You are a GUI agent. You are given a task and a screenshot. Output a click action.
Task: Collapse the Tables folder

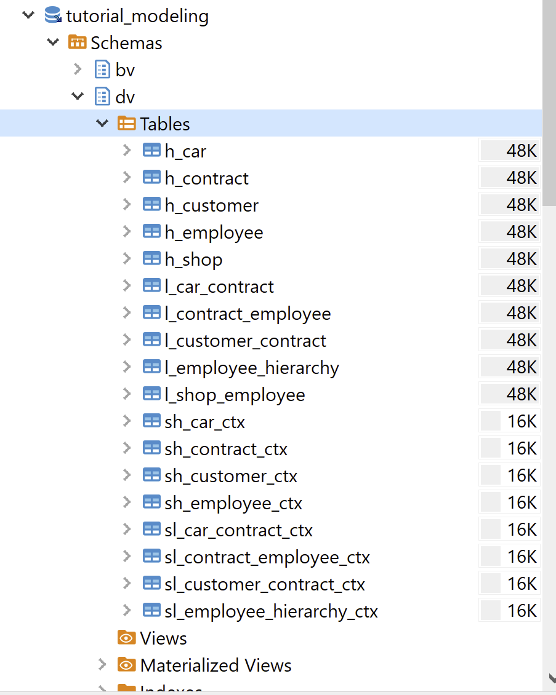click(102, 124)
